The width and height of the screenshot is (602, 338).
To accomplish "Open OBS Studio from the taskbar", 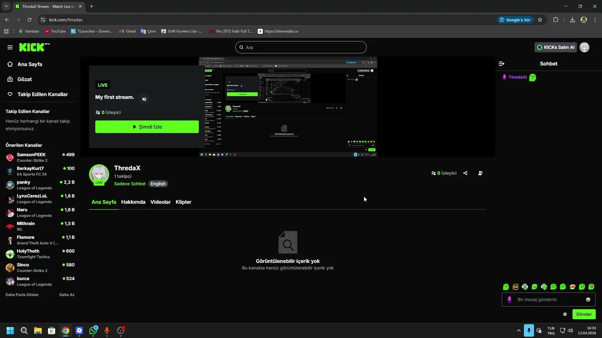I will click(x=120, y=330).
